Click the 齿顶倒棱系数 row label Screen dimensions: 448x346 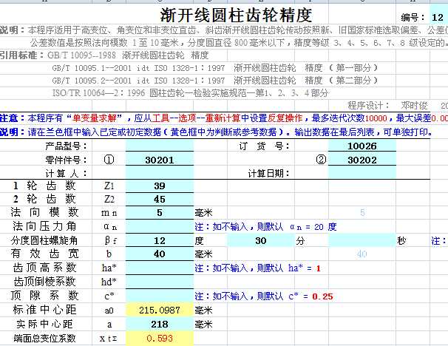point(44,282)
